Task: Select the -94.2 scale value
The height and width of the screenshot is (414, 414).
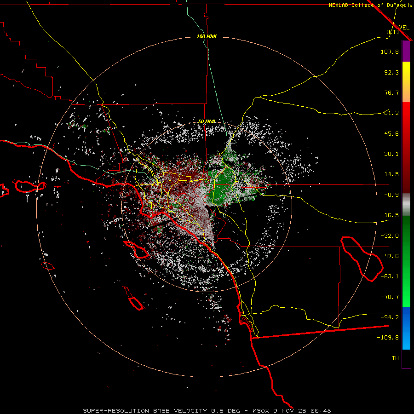Action: click(390, 317)
